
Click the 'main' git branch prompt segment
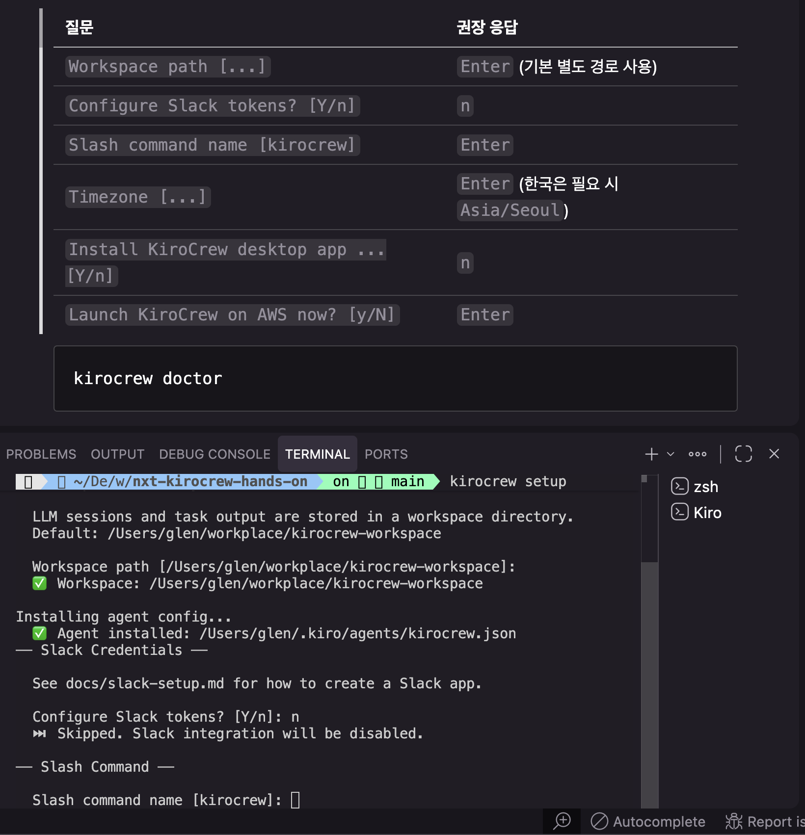[x=407, y=482]
